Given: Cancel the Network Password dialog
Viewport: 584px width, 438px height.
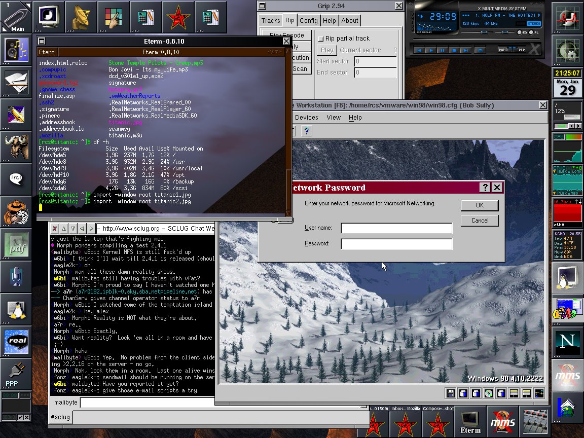Looking at the screenshot, I should click(480, 221).
